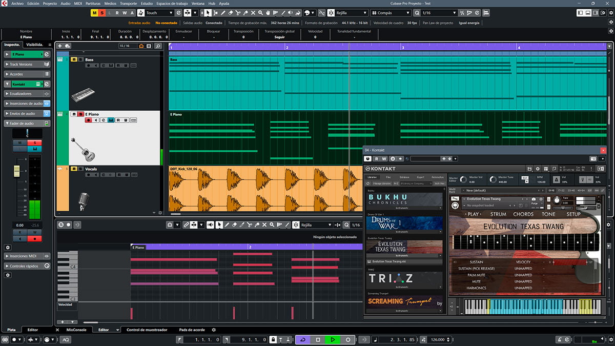This screenshot has width=615, height=346.
Task: Select the Draw pencil in key editor toolbar
Action: [227, 225]
